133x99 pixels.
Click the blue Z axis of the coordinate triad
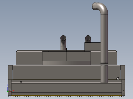tap(8, 89)
